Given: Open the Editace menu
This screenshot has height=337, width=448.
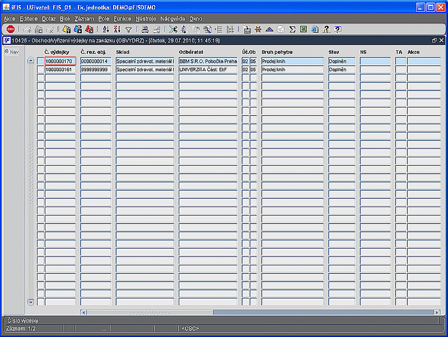Looking at the screenshot, I should coord(29,19).
